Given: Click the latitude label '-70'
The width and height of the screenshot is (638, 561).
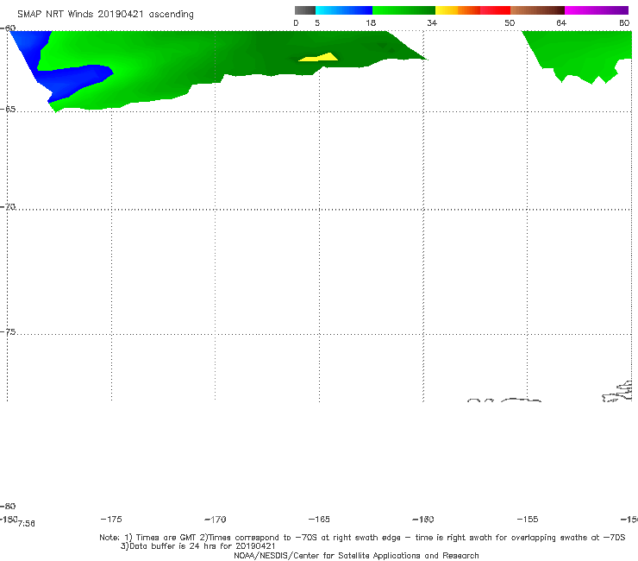Looking at the screenshot, I should coord(8,207).
